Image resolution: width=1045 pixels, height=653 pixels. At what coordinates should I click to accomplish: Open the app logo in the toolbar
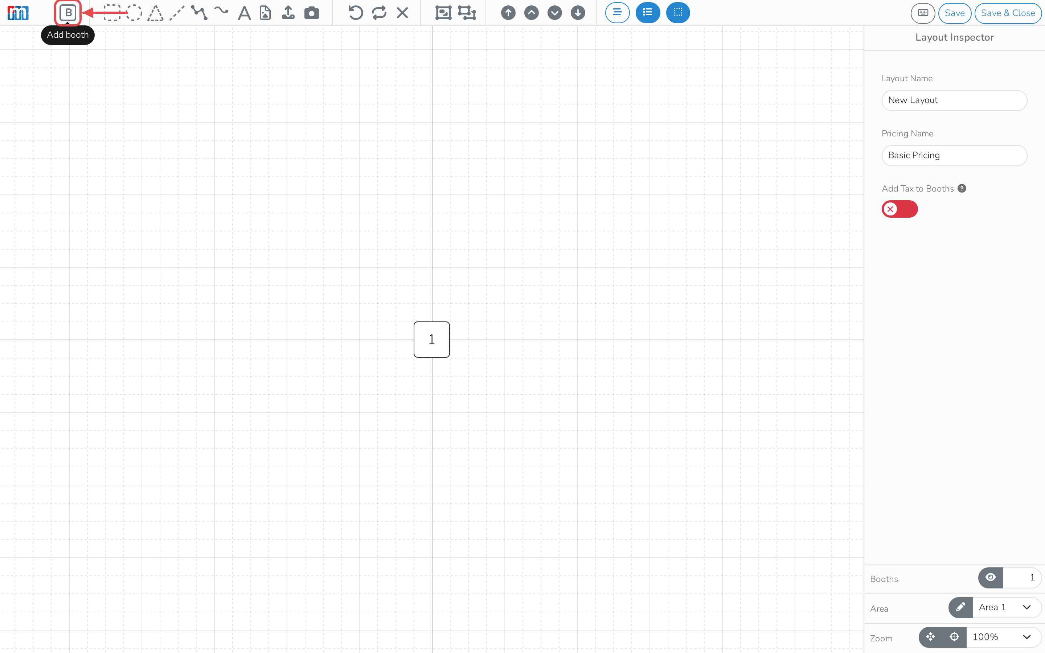click(x=18, y=13)
